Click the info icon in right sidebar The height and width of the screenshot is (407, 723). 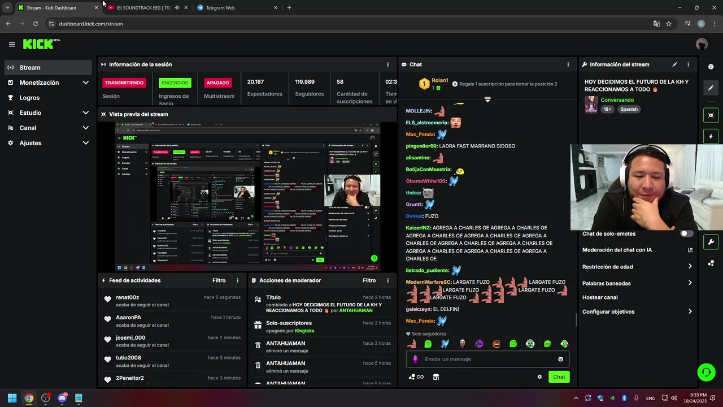pos(711,67)
